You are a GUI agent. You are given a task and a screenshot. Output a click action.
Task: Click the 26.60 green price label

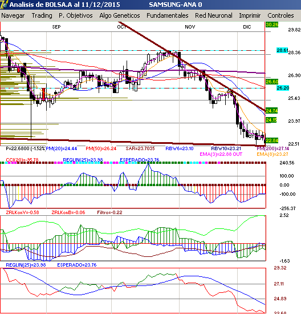pyautogui.click(x=272, y=82)
